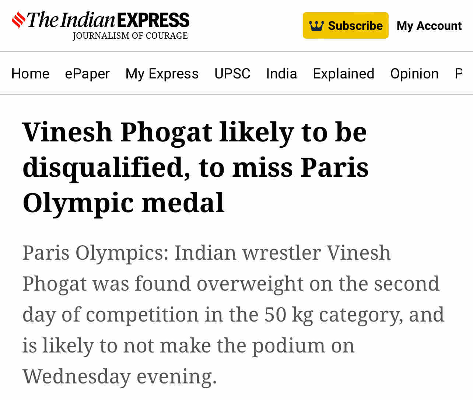Screen dimensions: 473x400
Task: Click the italic 'The Indian' masthead wordmark
Action: pos(71,20)
